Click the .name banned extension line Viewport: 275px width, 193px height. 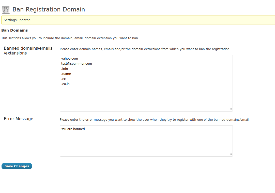coord(66,74)
